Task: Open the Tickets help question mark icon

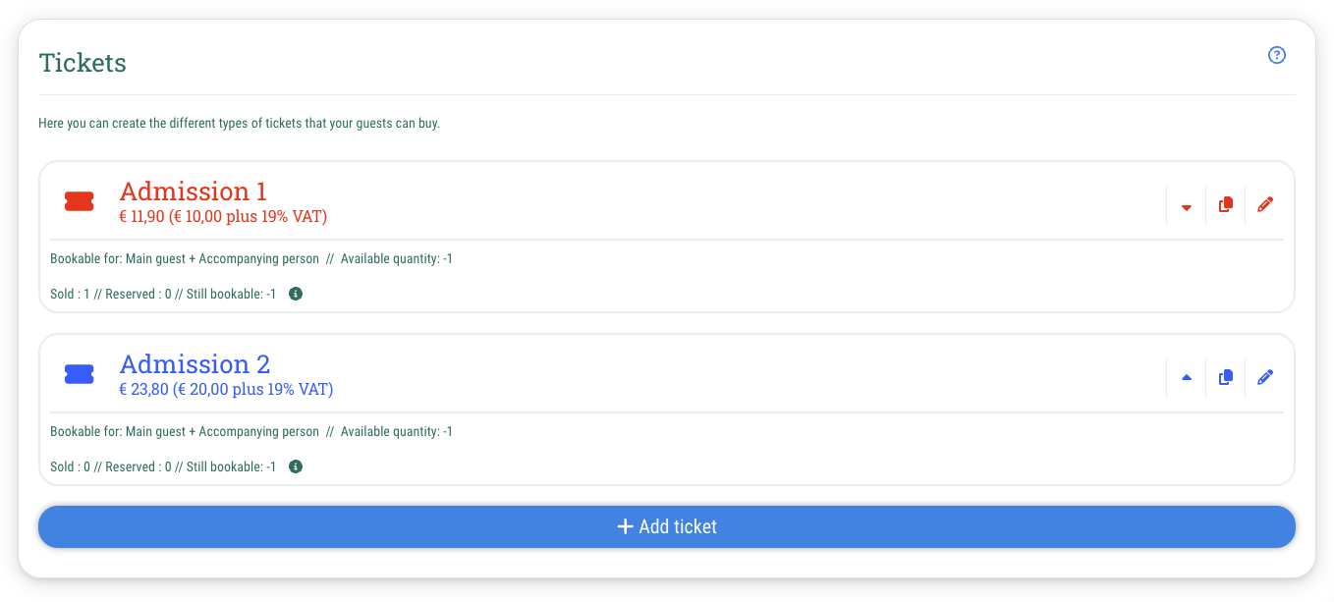Action: tap(1276, 55)
